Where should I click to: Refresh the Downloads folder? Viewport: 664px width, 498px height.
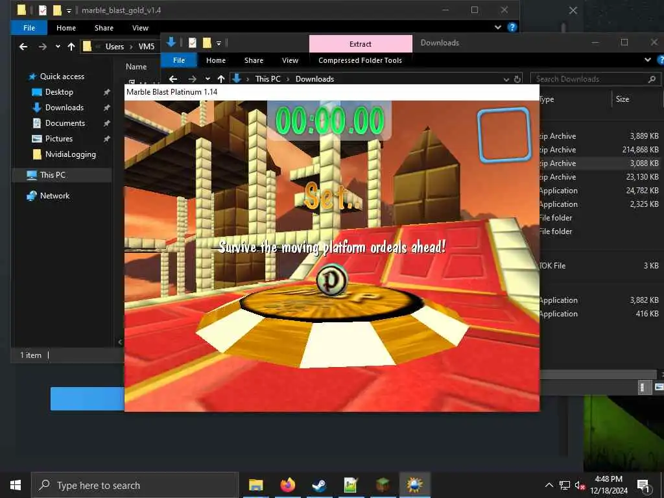(x=517, y=79)
